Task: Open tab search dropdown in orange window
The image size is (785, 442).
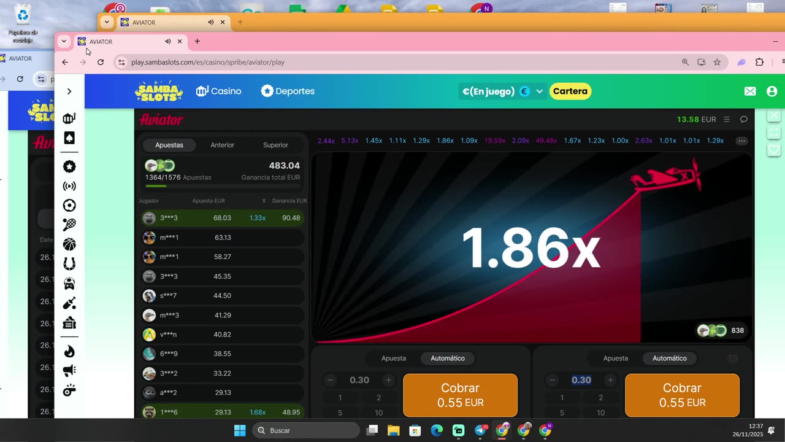Action: click(x=107, y=22)
